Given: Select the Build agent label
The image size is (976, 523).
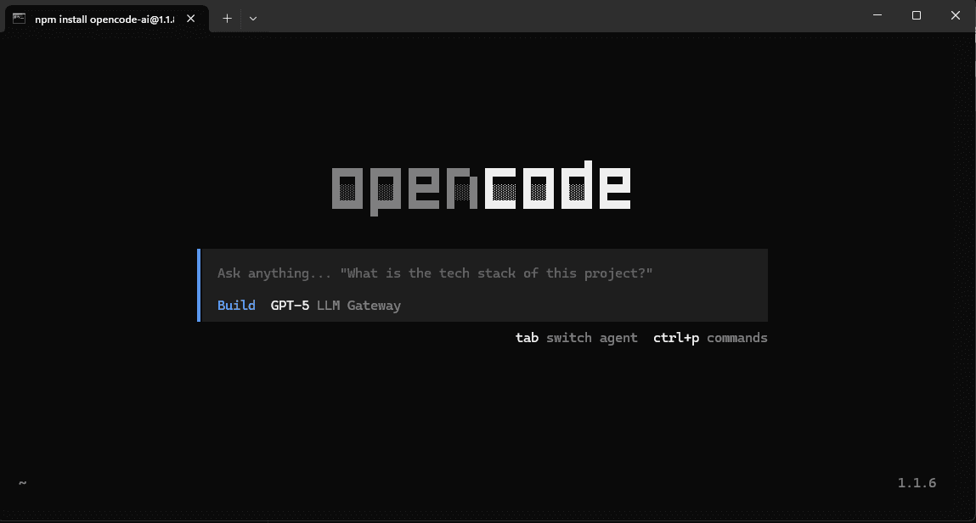Looking at the screenshot, I should click(236, 305).
